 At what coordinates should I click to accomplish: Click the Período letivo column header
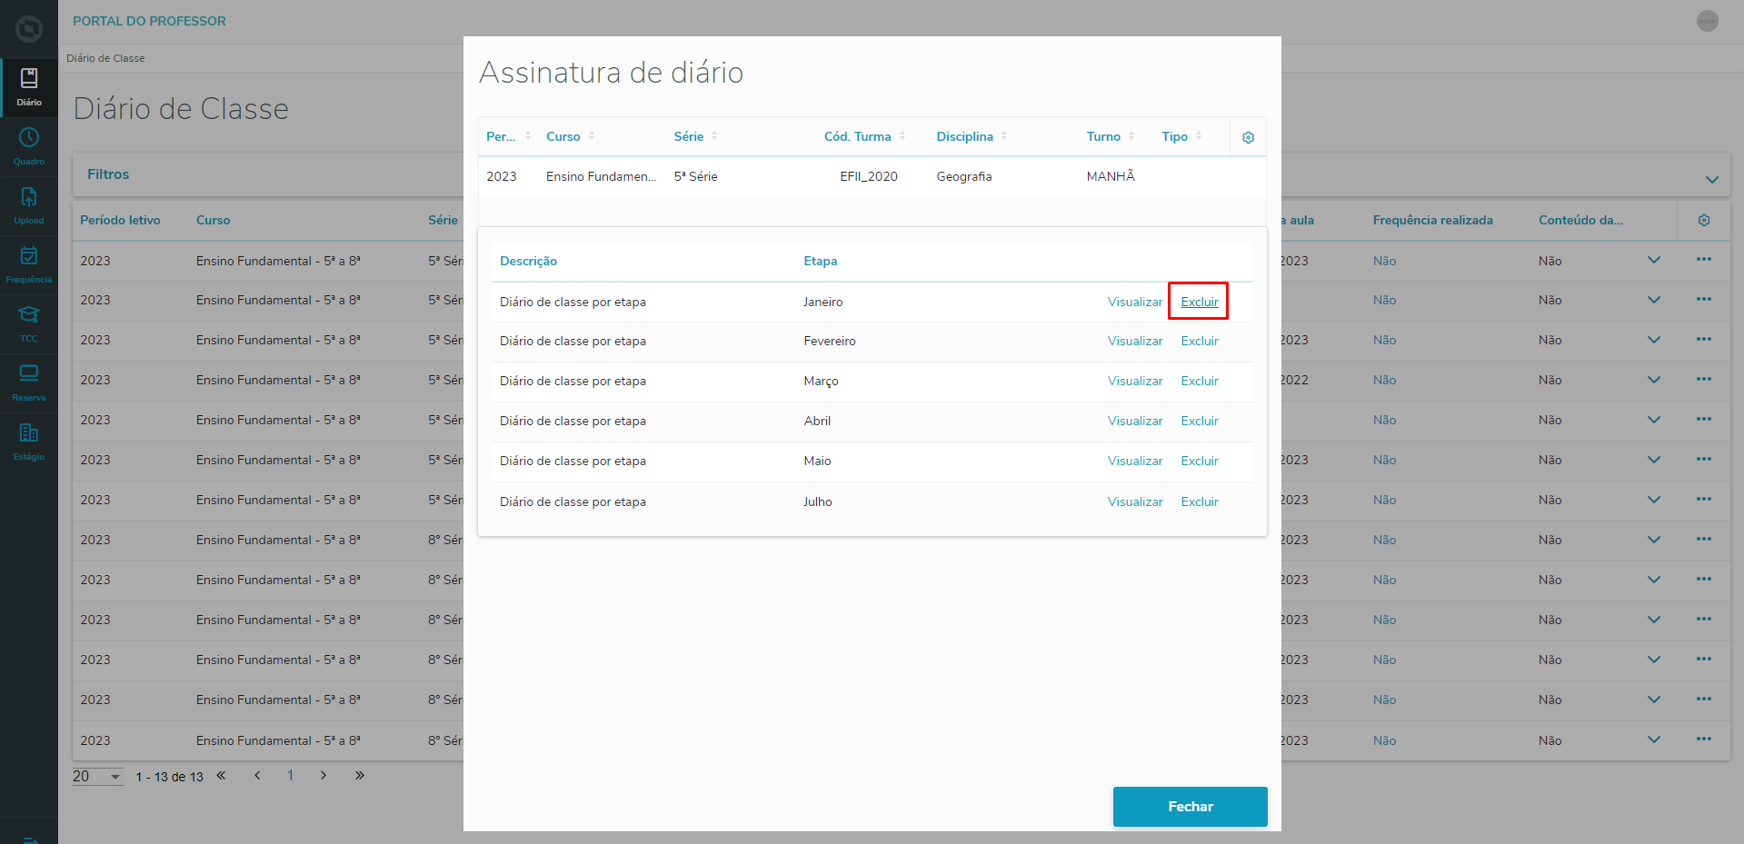click(x=120, y=220)
